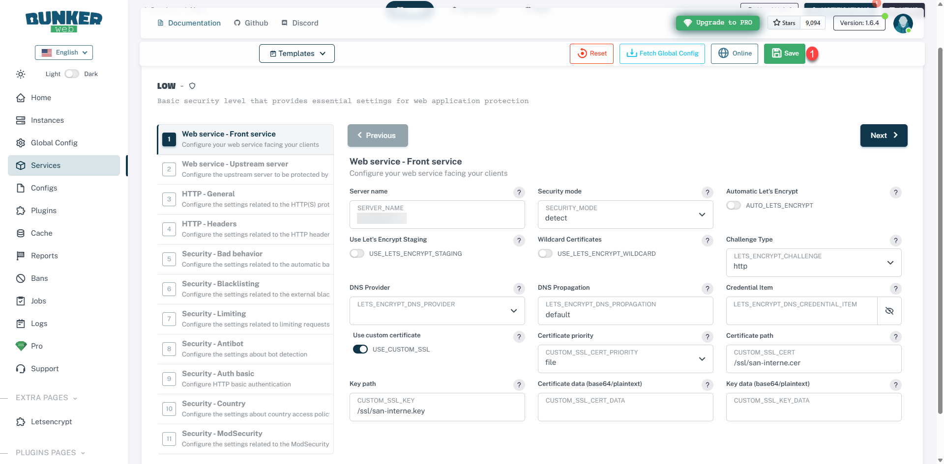944x464 pixels.
Task: Enable the AUTO_LETS_ENCRYPT toggle
Action: click(734, 206)
